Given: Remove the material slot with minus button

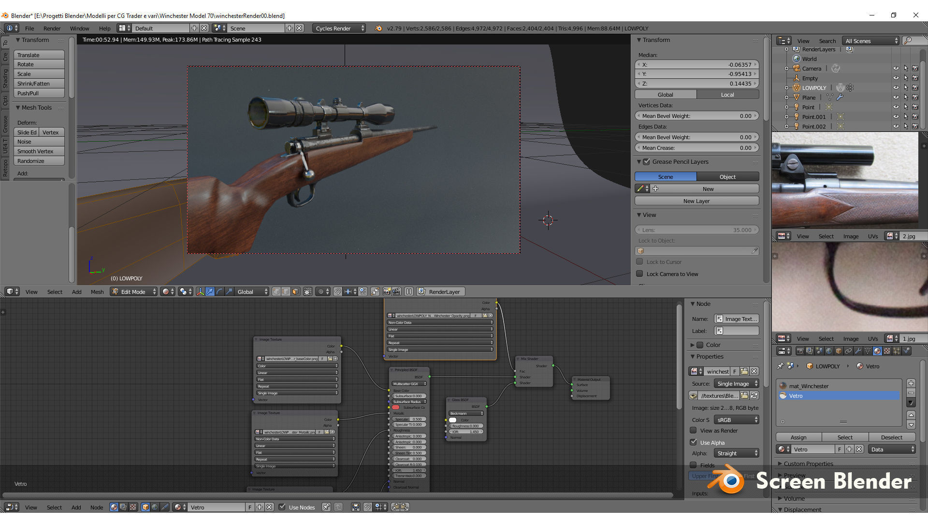Looking at the screenshot, I should pos(911,393).
